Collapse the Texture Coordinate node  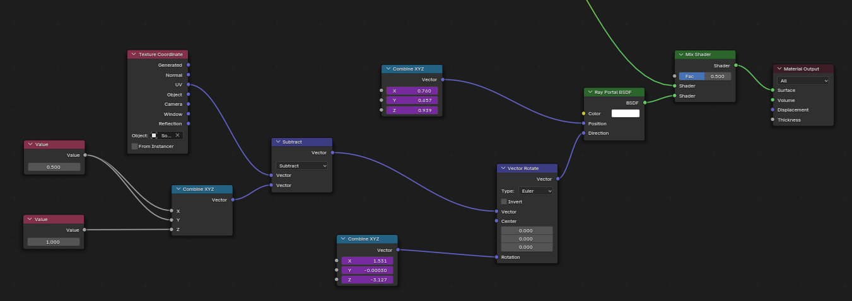tap(134, 55)
